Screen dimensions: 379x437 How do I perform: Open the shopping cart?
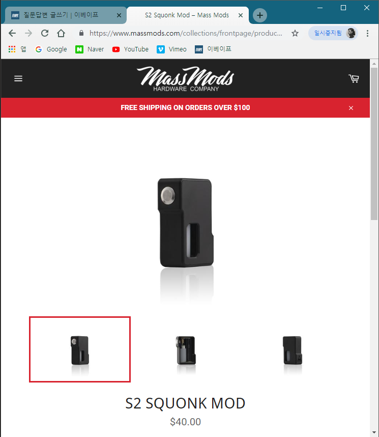[354, 78]
